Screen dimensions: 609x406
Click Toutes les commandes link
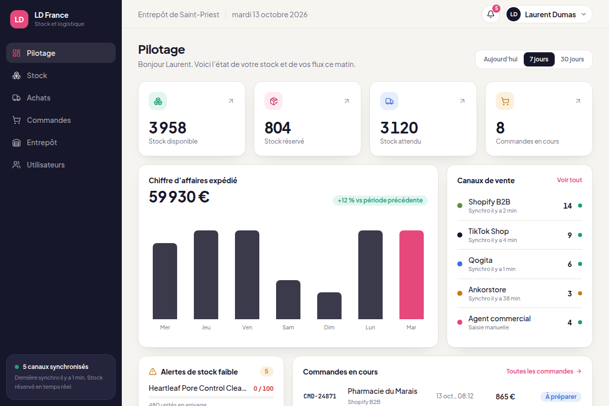click(544, 371)
